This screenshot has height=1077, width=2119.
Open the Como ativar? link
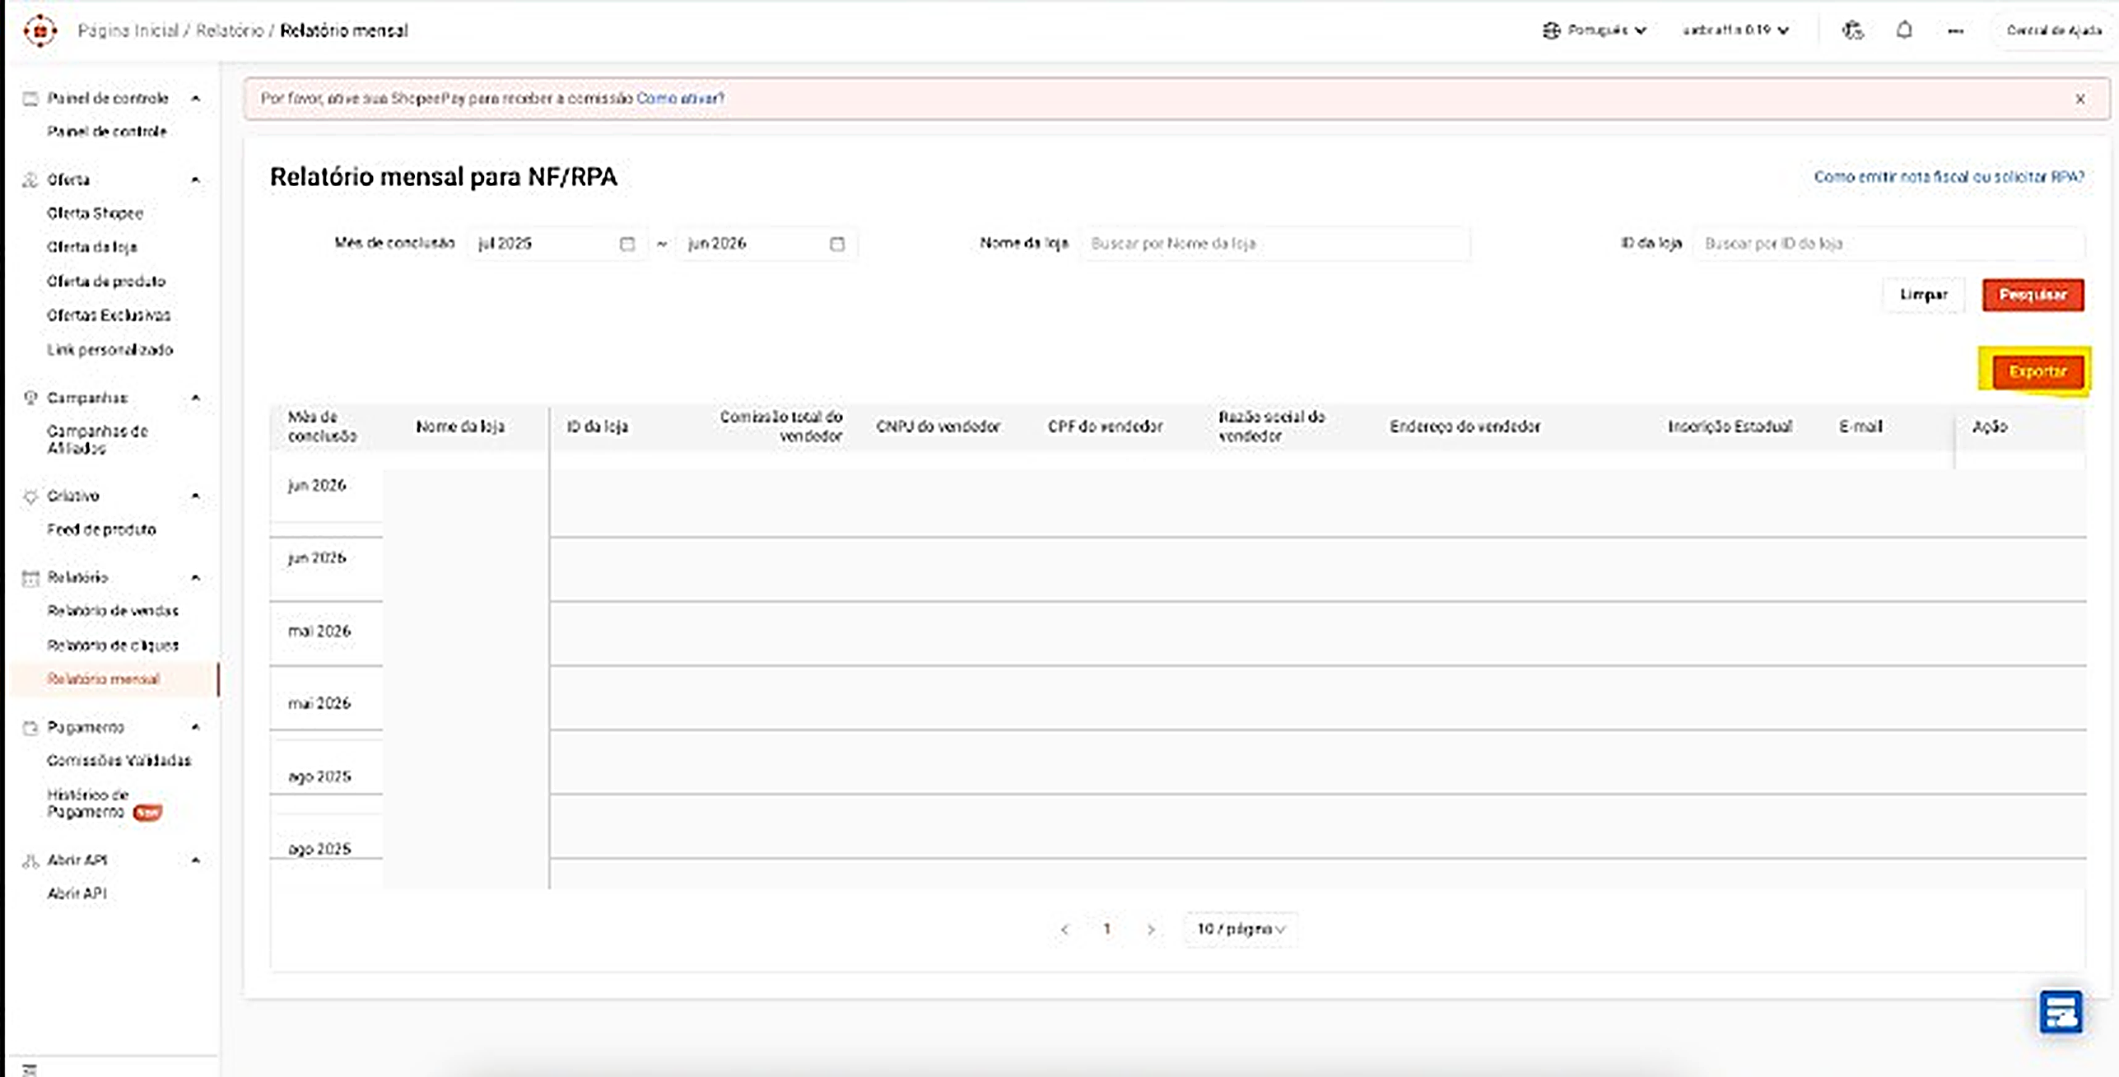click(680, 98)
